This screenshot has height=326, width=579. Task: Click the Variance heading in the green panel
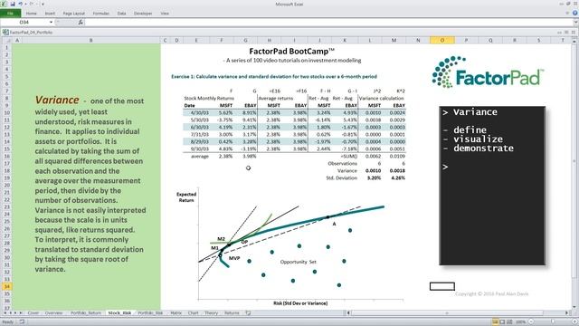[x=57, y=100]
